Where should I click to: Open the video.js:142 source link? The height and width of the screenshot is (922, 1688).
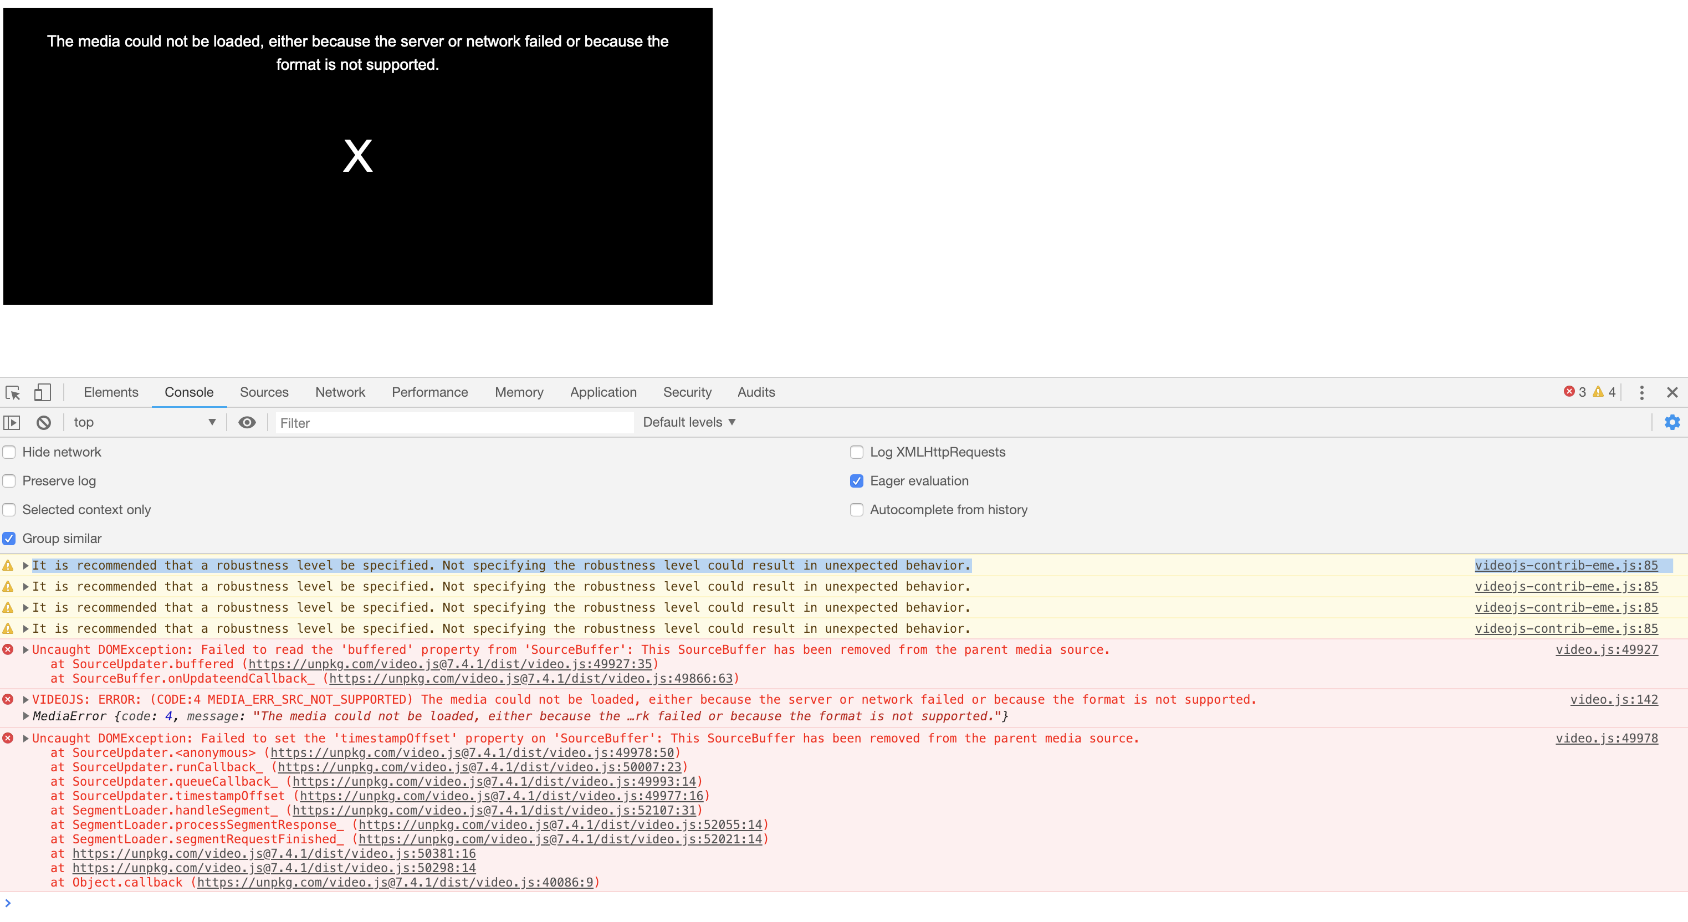coord(1613,700)
